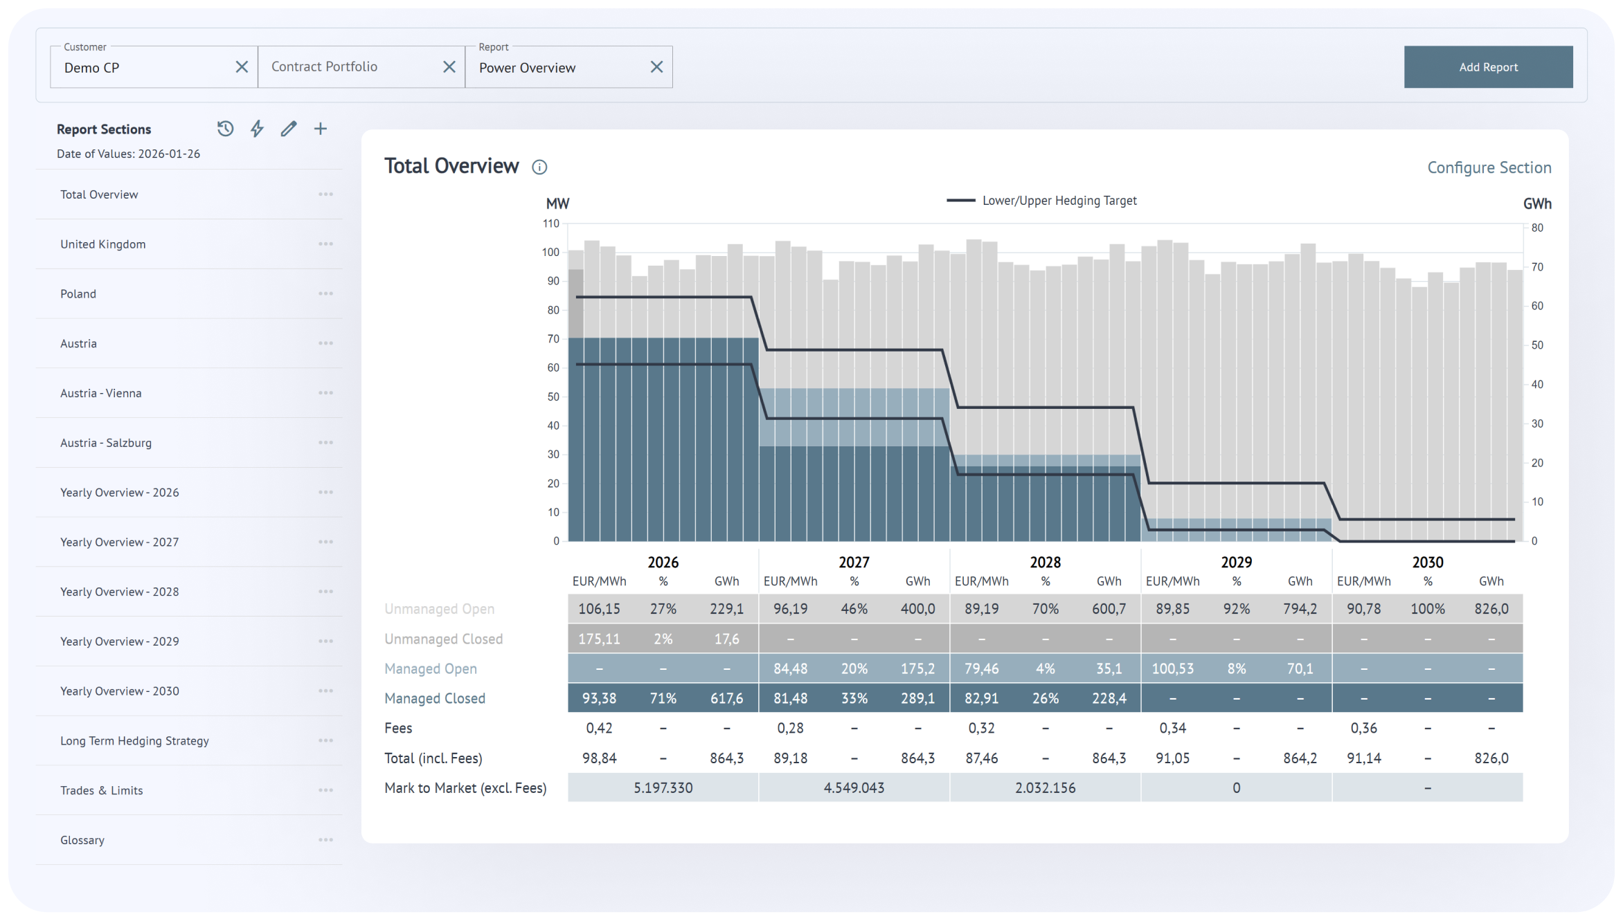
Task: Open the Contract Portfolio dropdown
Action: pos(346,67)
